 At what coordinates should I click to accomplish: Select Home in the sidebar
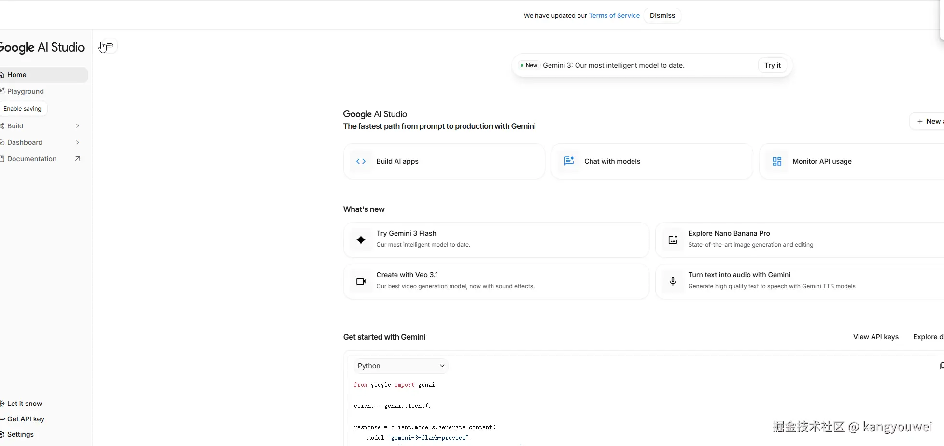[x=17, y=75]
